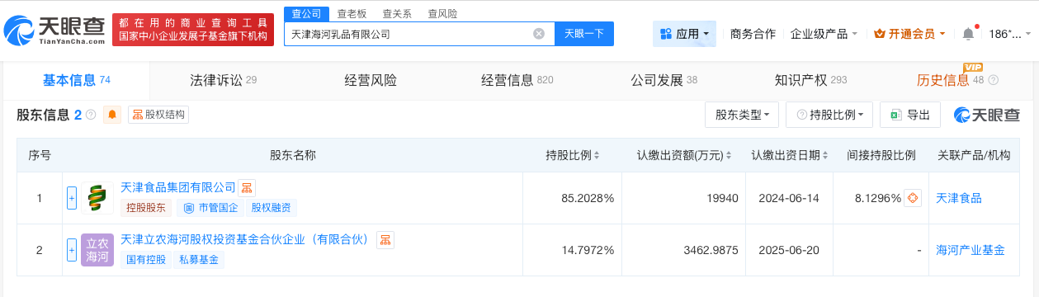1039x297 pixels.
Task: Sort by 认缴出资额 column arrows
Action: [730, 155]
